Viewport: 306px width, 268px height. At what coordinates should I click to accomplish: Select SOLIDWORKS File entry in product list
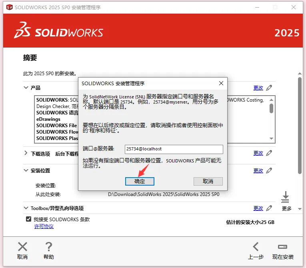tap(56, 125)
